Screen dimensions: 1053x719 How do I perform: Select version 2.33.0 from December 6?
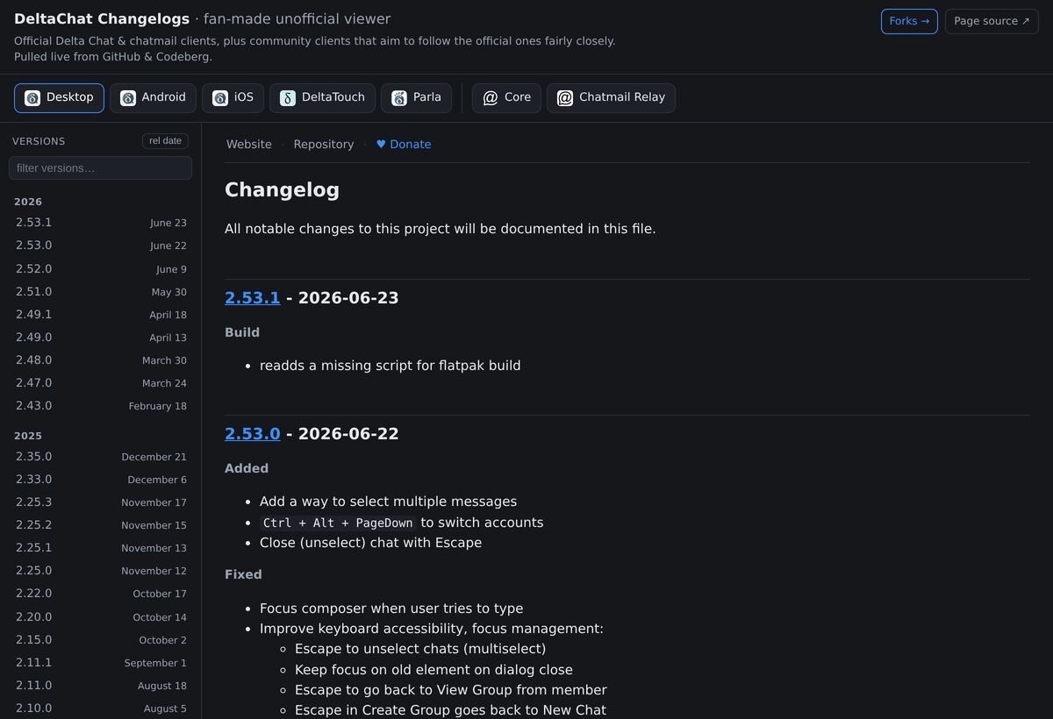coord(100,480)
